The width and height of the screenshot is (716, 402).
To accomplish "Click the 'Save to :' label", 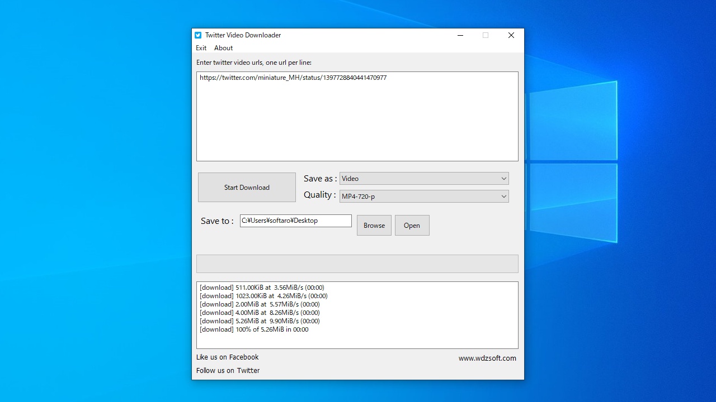I will [x=217, y=221].
